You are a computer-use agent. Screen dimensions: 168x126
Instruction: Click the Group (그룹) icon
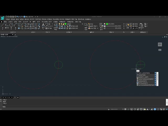[127, 26]
